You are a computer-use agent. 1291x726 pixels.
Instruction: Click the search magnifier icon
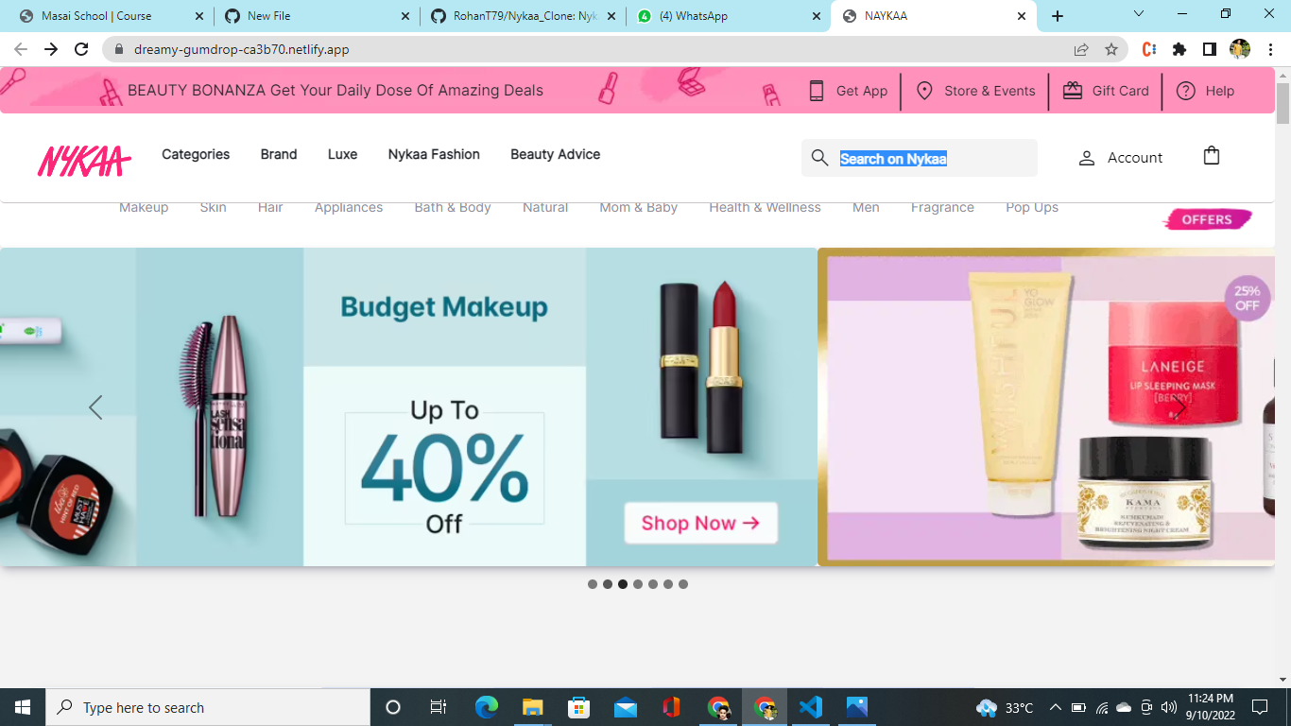(818, 157)
